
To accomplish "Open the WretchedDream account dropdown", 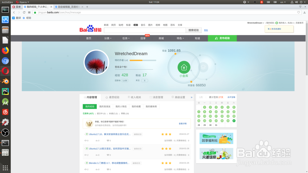I will pos(256,23).
